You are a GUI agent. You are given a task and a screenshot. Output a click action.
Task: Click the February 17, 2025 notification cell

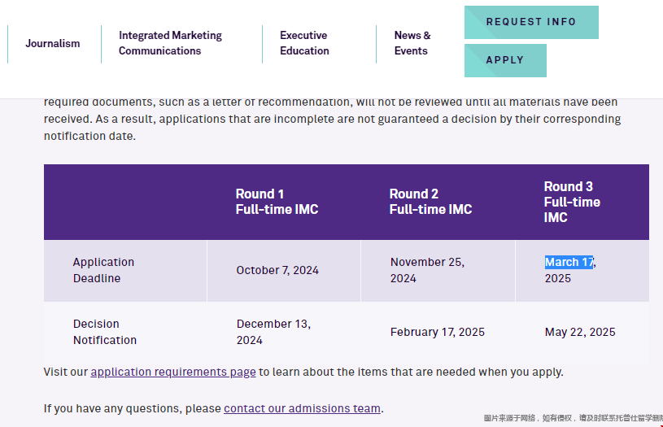click(437, 333)
